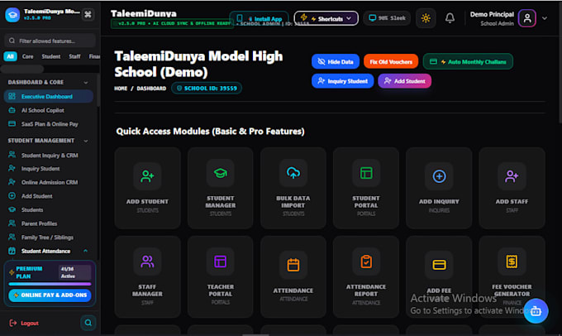
Task: Click the Add Student plus icon in sidebar
Action: click(12, 196)
